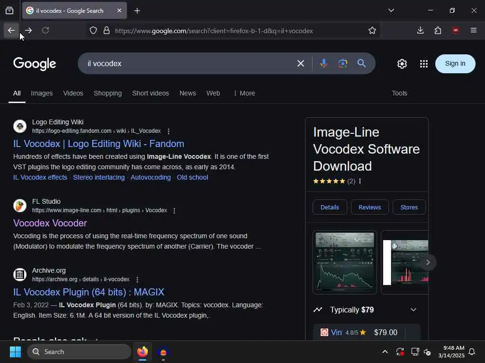This screenshot has width=485, height=363.
Task: Switch to the News tab
Action: click(188, 93)
